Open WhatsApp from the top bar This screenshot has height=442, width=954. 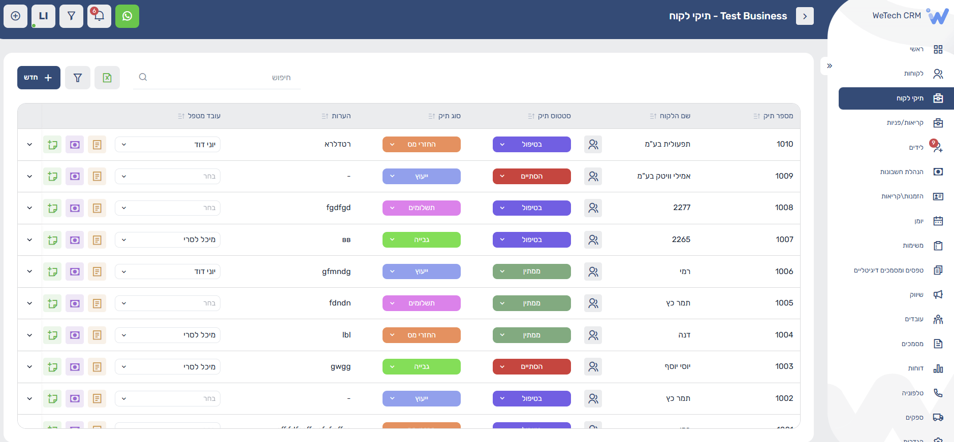point(127,16)
